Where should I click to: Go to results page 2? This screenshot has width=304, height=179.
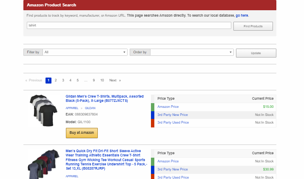(x=56, y=80)
